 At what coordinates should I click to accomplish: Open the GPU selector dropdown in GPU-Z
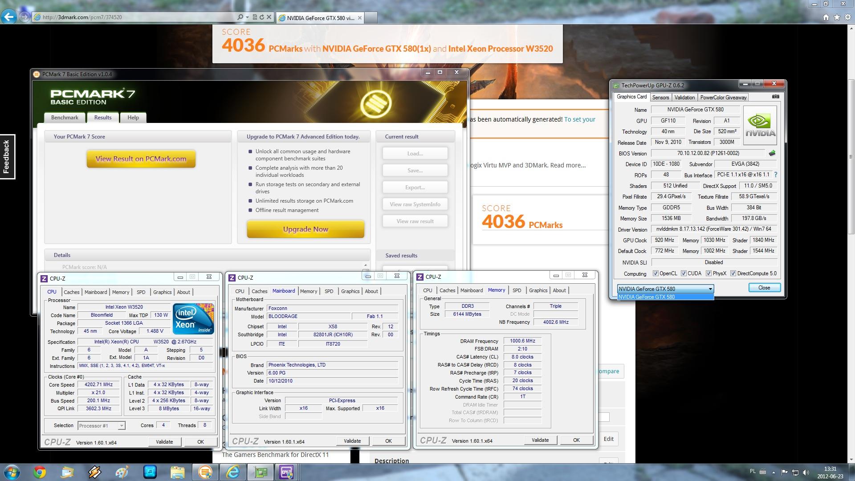pyautogui.click(x=665, y=289)
